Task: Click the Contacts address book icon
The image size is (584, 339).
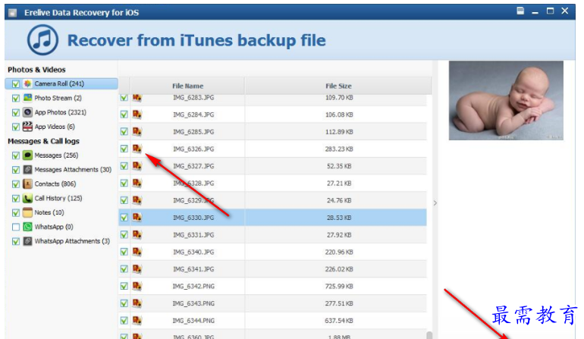Action: (x=27, y=184)
